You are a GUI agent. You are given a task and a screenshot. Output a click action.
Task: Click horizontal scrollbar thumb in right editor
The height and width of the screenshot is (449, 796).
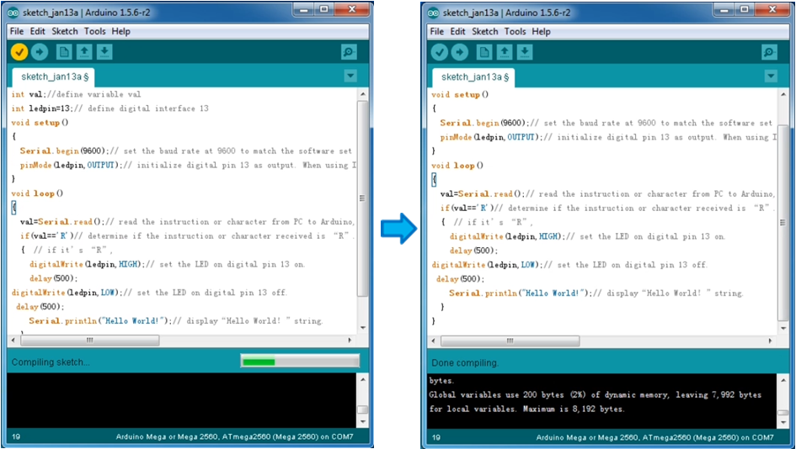(x=510, y=341)
